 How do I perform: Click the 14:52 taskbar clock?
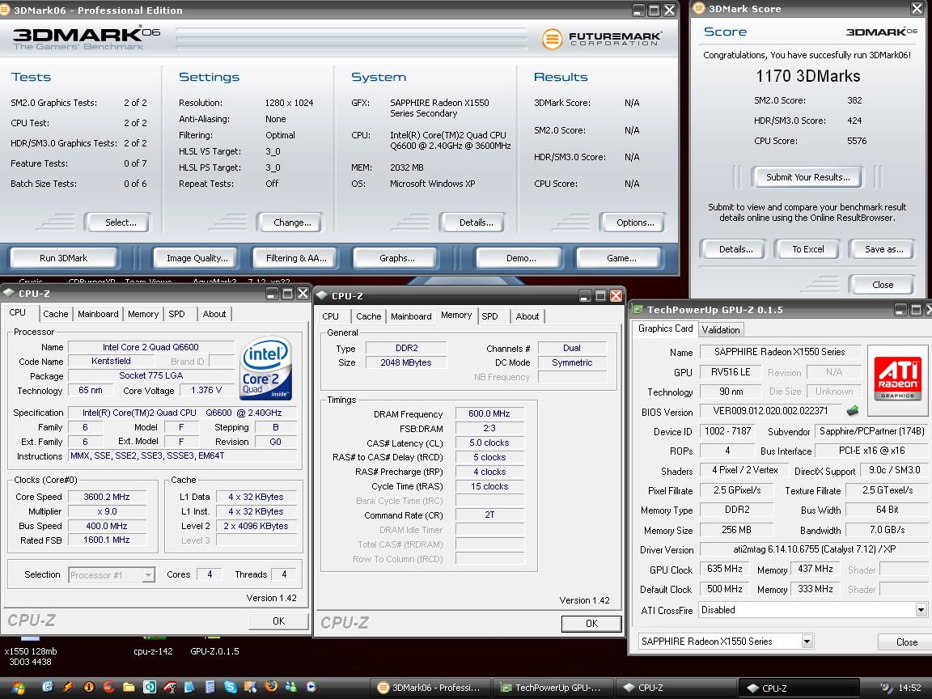(909, 688)
